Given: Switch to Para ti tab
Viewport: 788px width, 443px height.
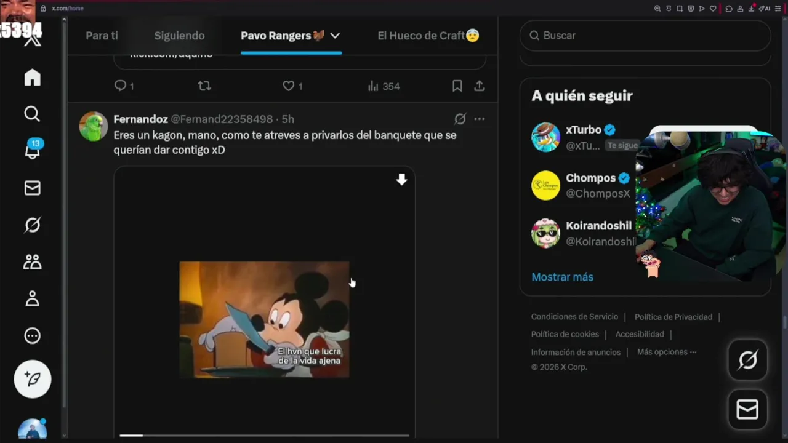Looking at the screenshot, I should [x=102, y=36].
